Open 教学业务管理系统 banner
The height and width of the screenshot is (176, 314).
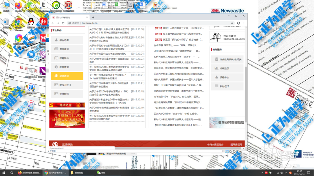coord(227,122)
